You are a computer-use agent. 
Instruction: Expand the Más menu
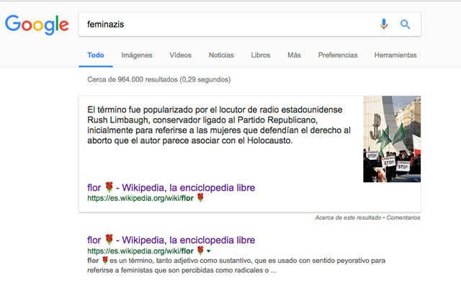(x=294, y=55)
